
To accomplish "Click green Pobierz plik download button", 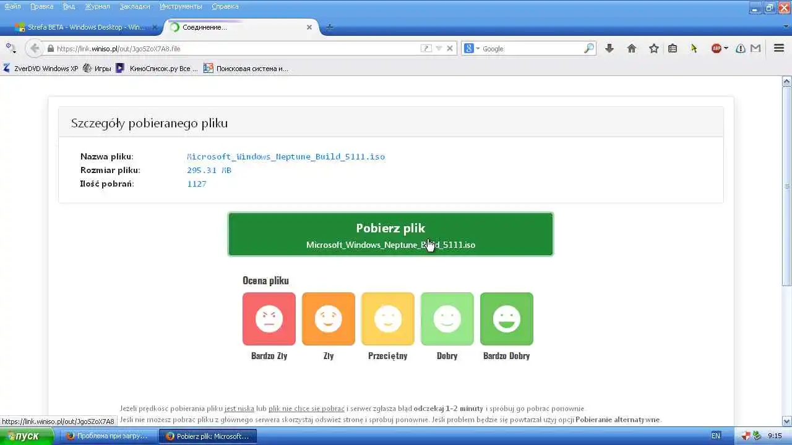I will pos(390,234).
